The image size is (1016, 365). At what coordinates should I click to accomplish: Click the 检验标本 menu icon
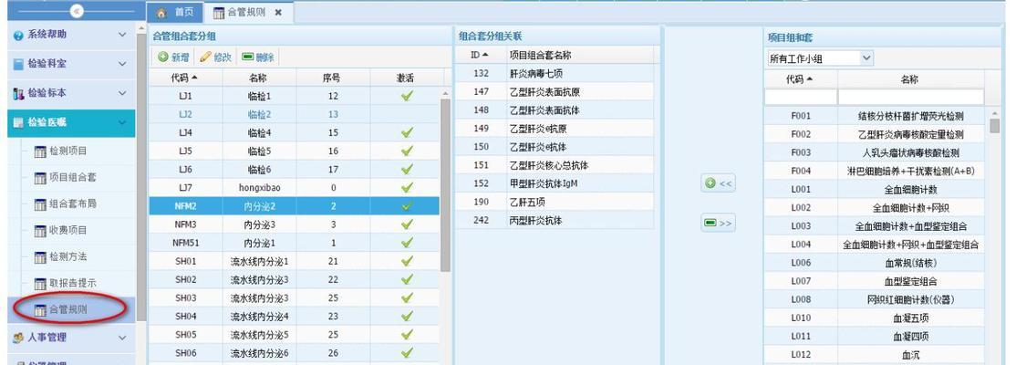[19, 93]
